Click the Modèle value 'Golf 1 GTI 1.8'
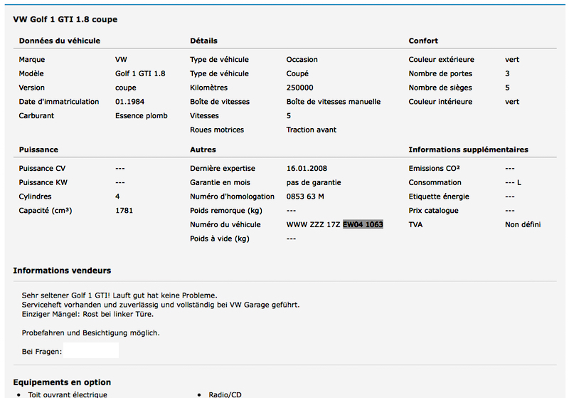569x398 pixels. tap(140, 74)
